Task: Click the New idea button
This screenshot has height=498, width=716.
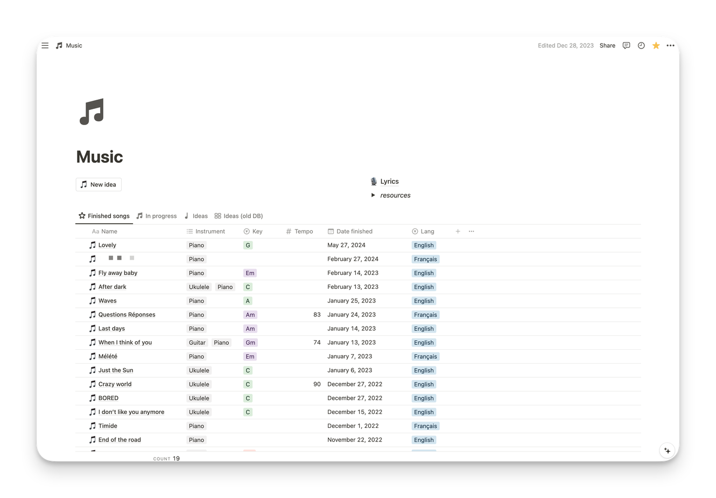Action: tap(99, 184)
